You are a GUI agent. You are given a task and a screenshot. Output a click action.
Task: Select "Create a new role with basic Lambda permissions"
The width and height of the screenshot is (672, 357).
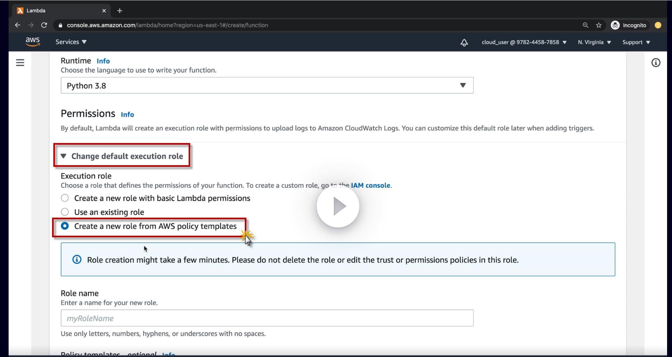65,198
